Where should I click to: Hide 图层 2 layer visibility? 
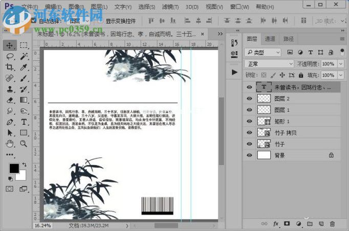(249, 99)
